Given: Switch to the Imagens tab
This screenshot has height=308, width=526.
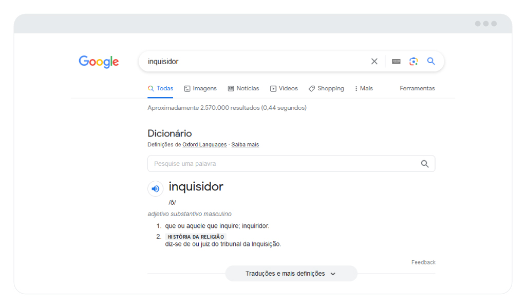Looking at the screenshot, I should (200, 88).
